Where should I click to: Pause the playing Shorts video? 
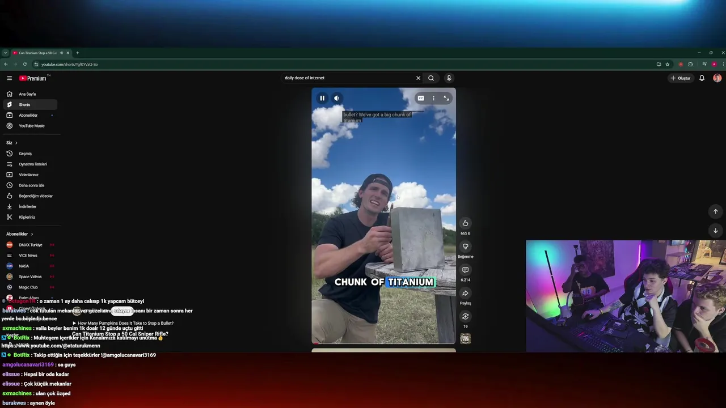[322, 98]
